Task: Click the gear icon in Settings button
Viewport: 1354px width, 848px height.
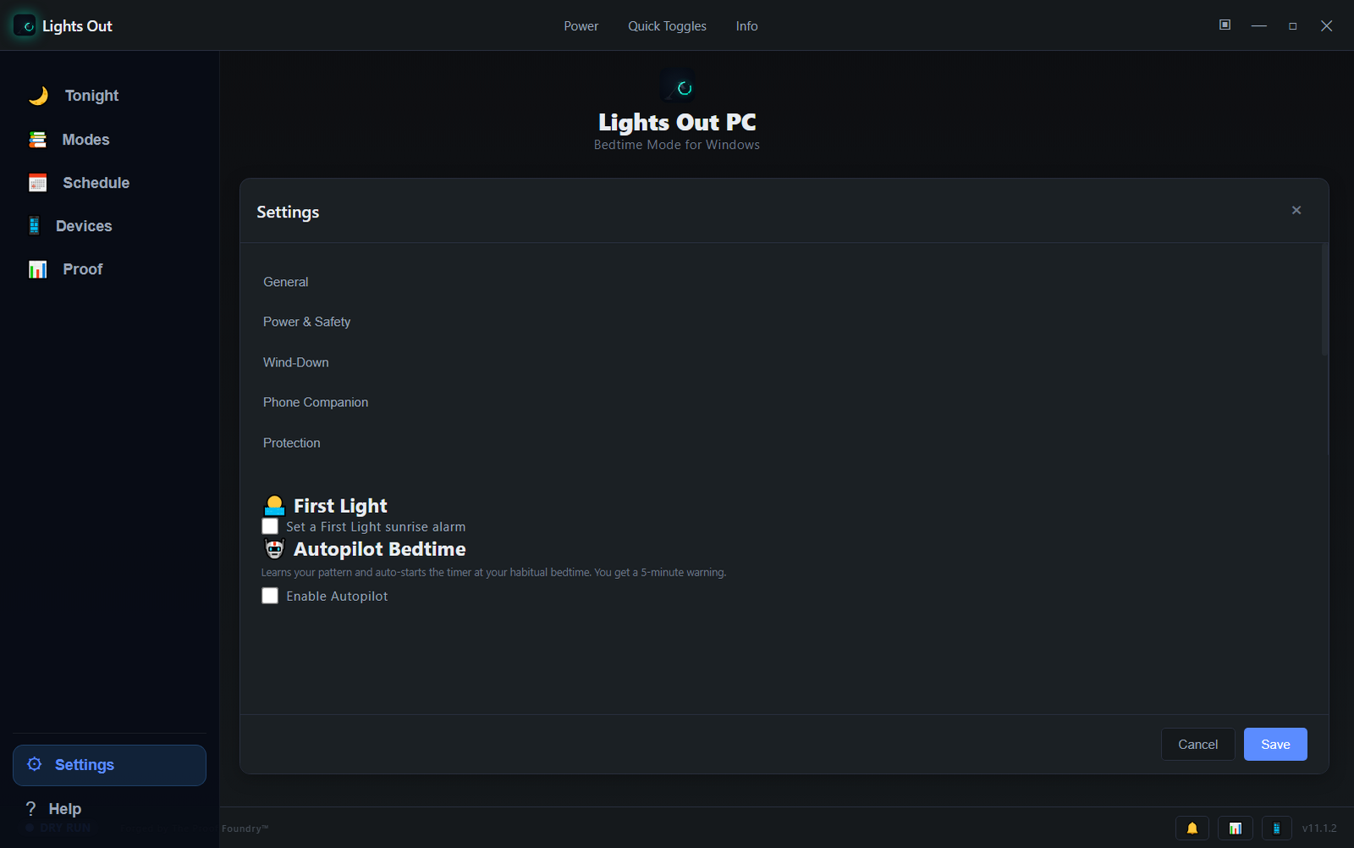Action: click(35, 764)
